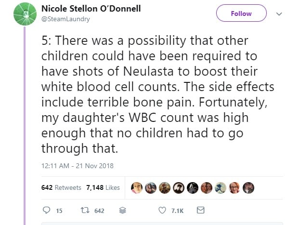This screenshot has width=300, height=225.
Task: Click the retweet arrows icon
Action: pos(83,211)
